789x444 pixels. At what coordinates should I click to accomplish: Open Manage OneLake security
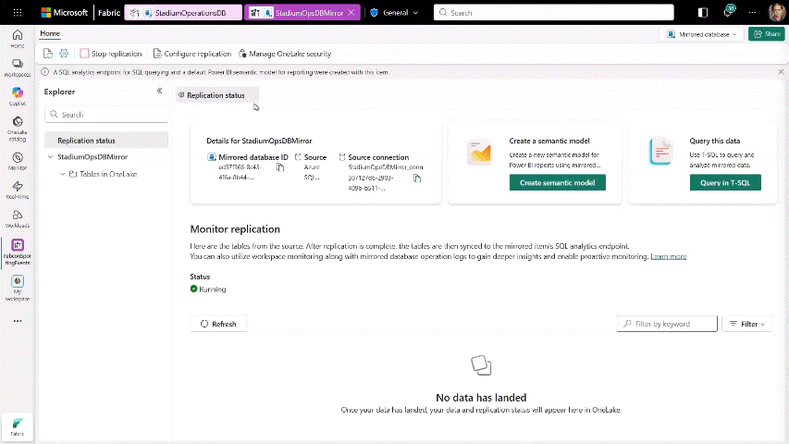tap(285, 54)
